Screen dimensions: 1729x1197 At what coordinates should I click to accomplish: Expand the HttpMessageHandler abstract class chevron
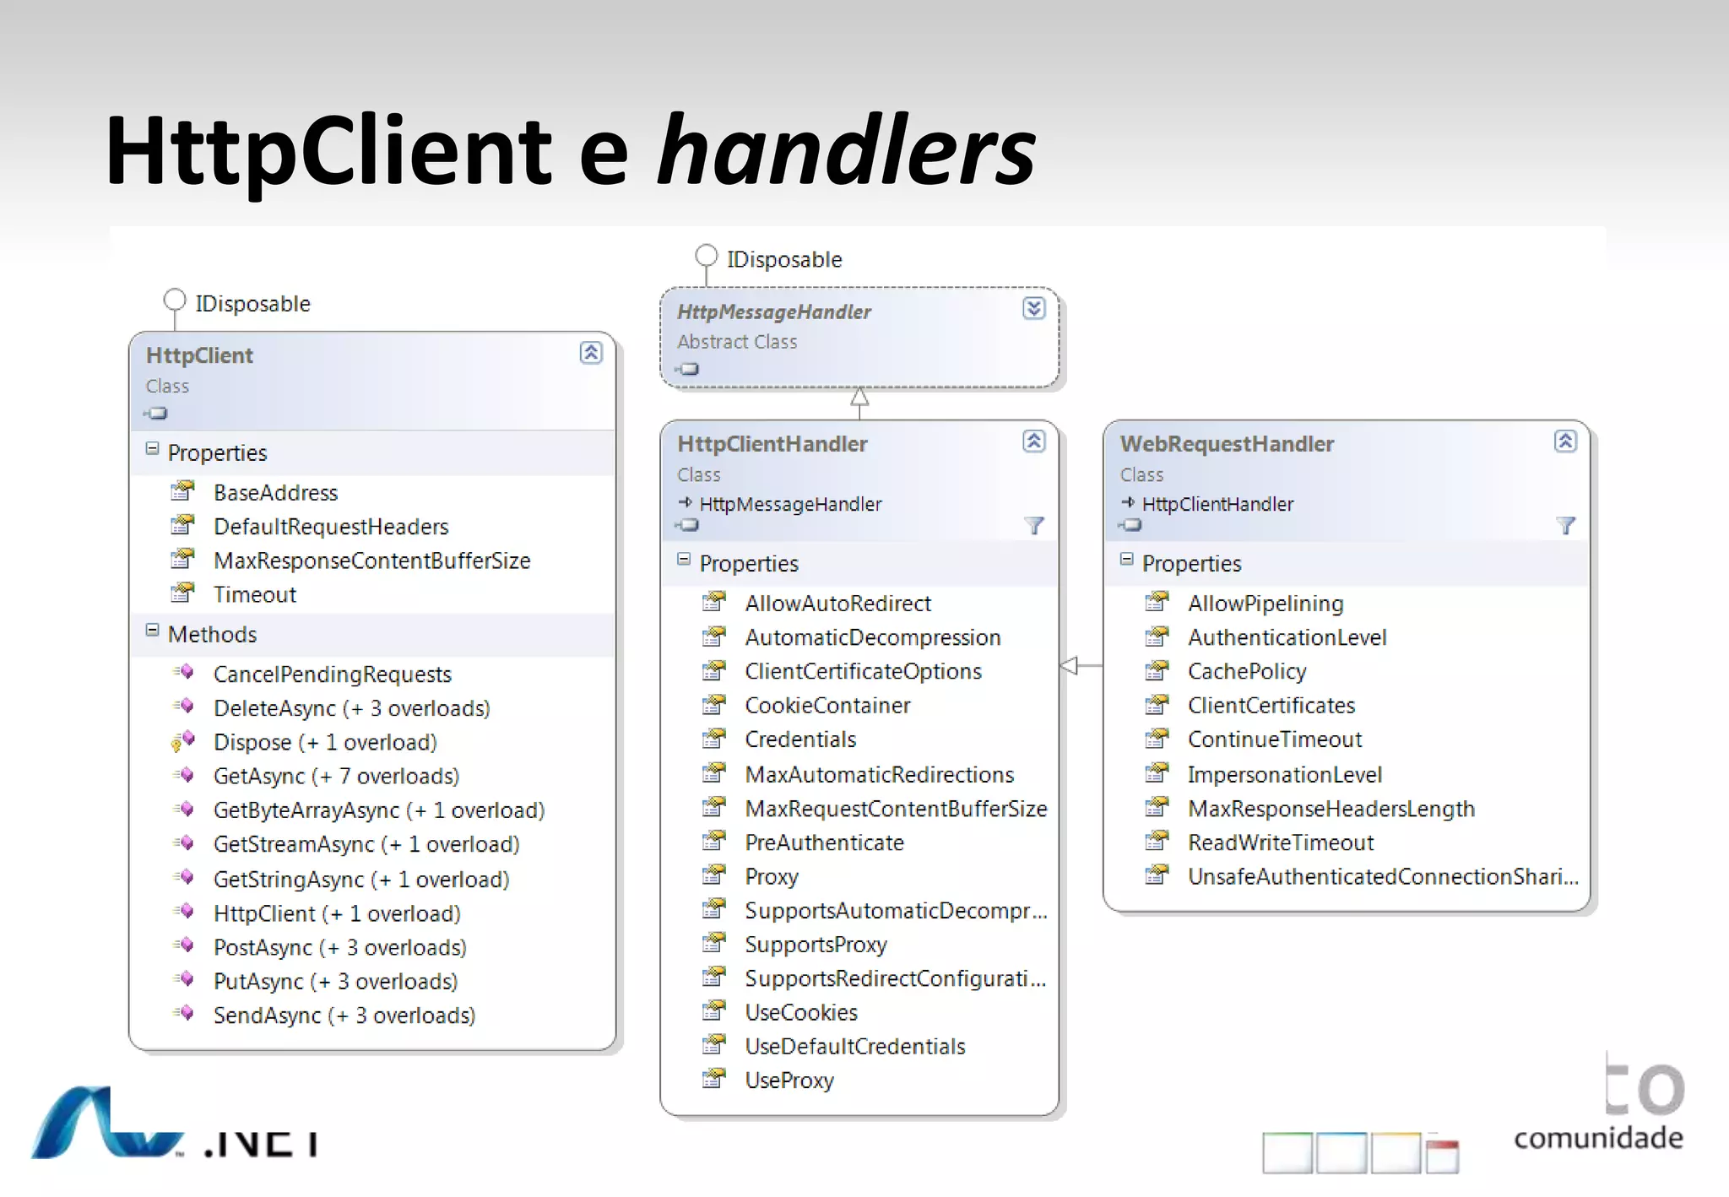click(x=1033, y=309)
